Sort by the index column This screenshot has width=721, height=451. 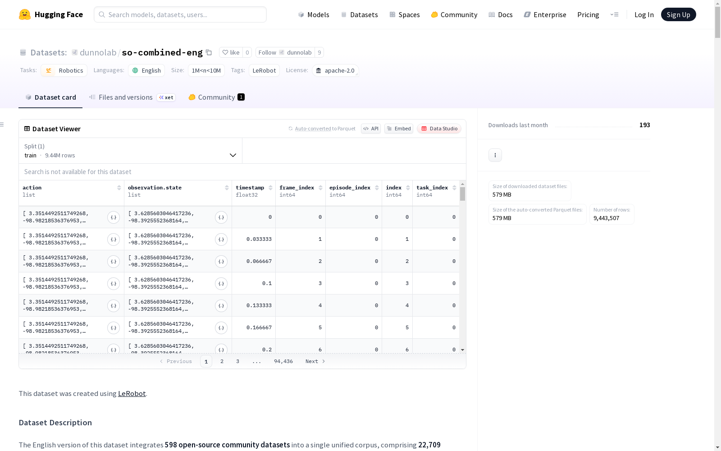(408, 188)
